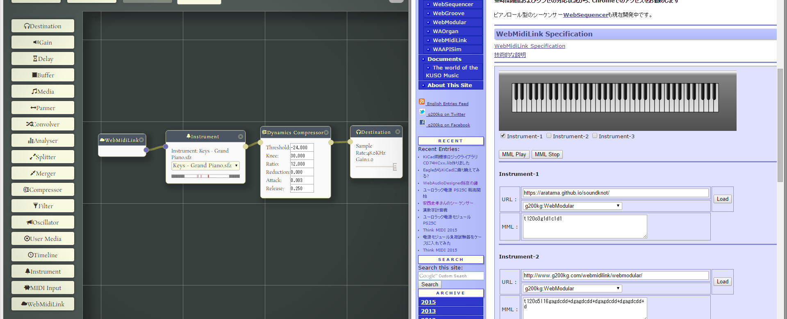Click the compressor Ratio value field

(x=302, y=164)
